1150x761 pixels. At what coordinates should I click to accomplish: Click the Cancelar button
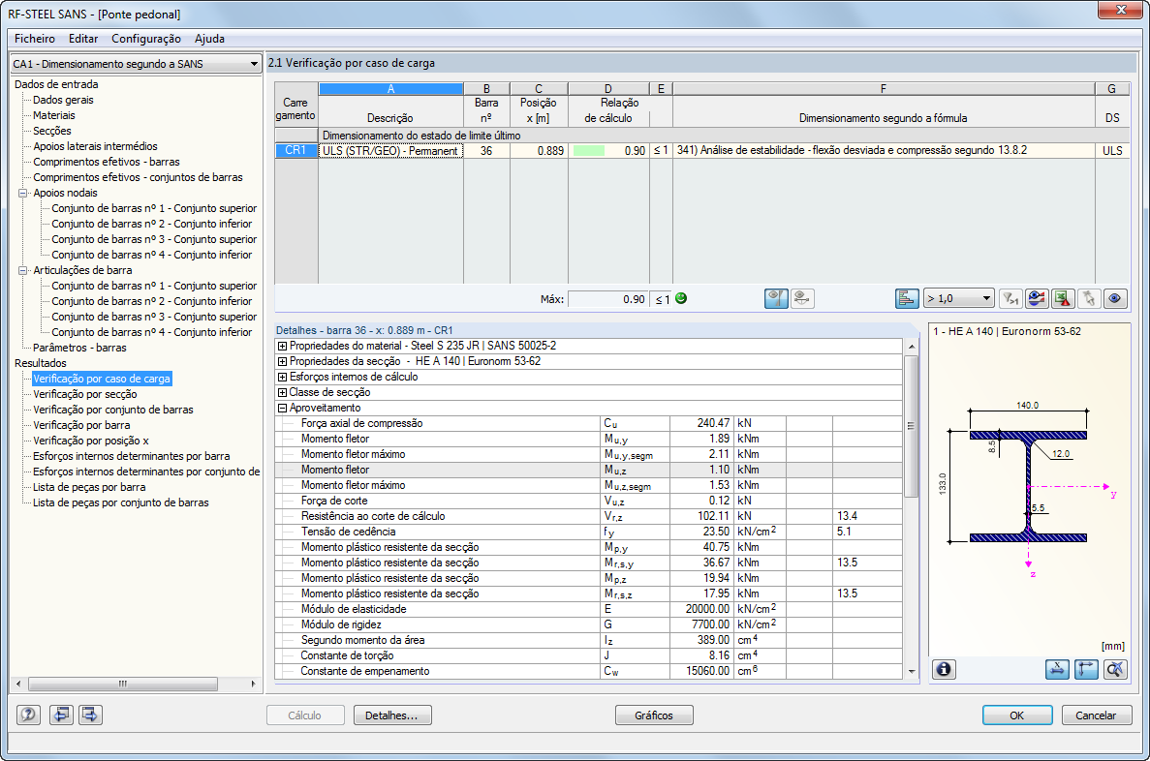1097,715
